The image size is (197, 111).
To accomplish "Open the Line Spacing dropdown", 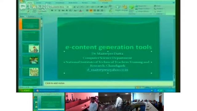I will coord(106,7).
